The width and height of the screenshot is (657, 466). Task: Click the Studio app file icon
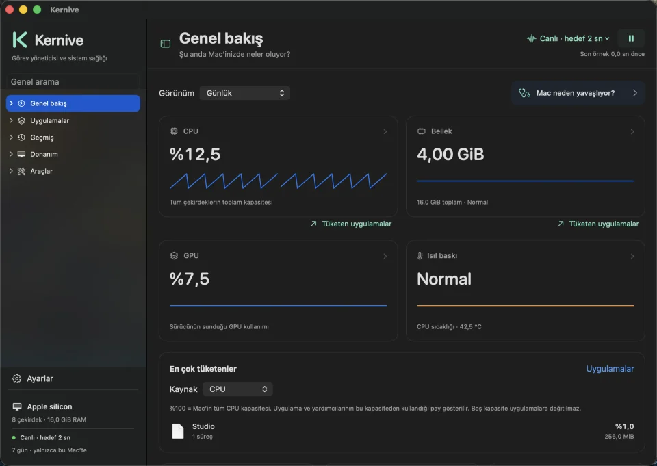(178, 431)
